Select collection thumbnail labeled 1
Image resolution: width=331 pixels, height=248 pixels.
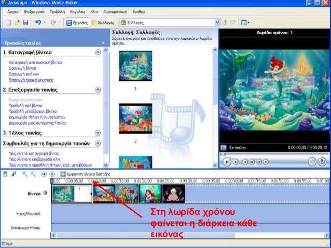coord(135,66)
